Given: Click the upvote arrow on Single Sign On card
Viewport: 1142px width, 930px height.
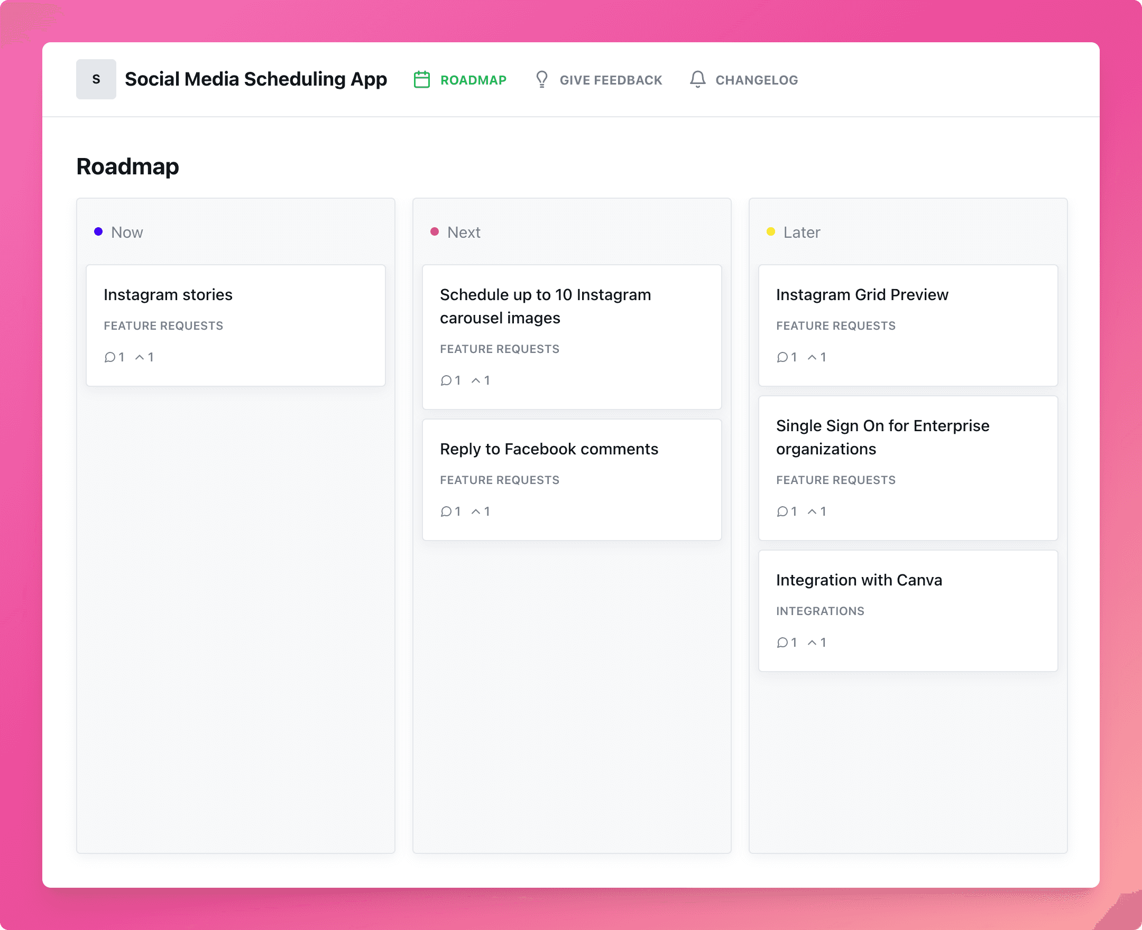Looking at the screenshot, I should coord(812,511).
